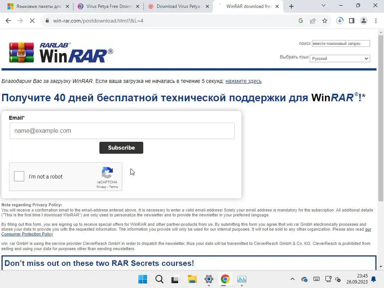The height and width of the screenshot is (288, 384).
Task: Open the 'Русский' language dropdown
Action: pos(340,58)
